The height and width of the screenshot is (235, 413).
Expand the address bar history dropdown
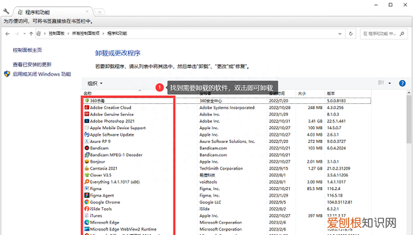pyautogui.click(x=340, y=34)
